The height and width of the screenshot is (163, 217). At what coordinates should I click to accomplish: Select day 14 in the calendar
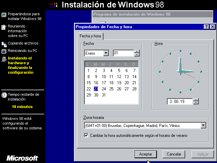(134, 77)
